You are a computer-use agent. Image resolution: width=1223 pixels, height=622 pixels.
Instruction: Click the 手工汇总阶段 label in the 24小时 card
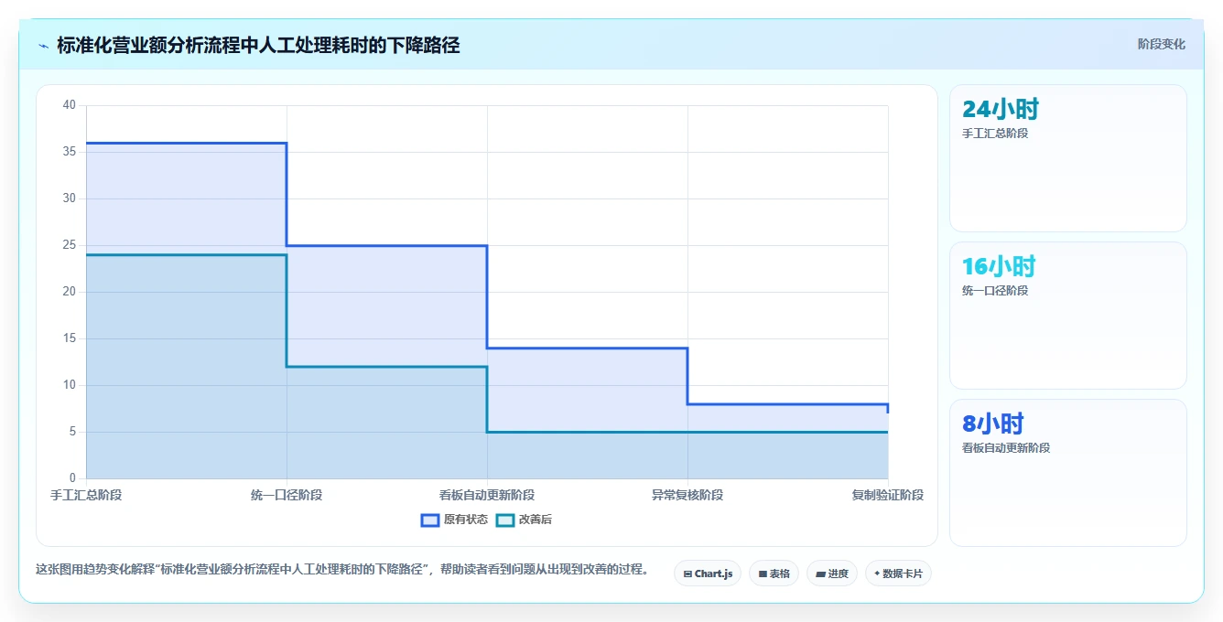[x=995, y=134]
